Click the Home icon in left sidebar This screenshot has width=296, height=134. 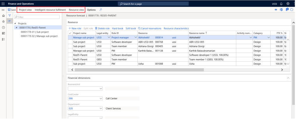[3, 16]
